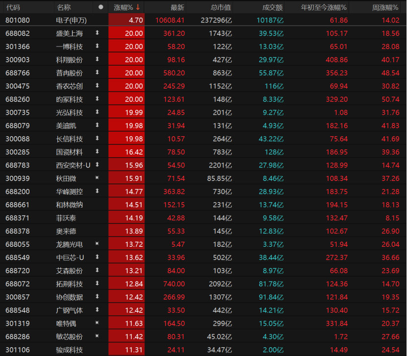Open stock code 688720
The width and height of the screenshot is (407, 356).
click(18, 271)
